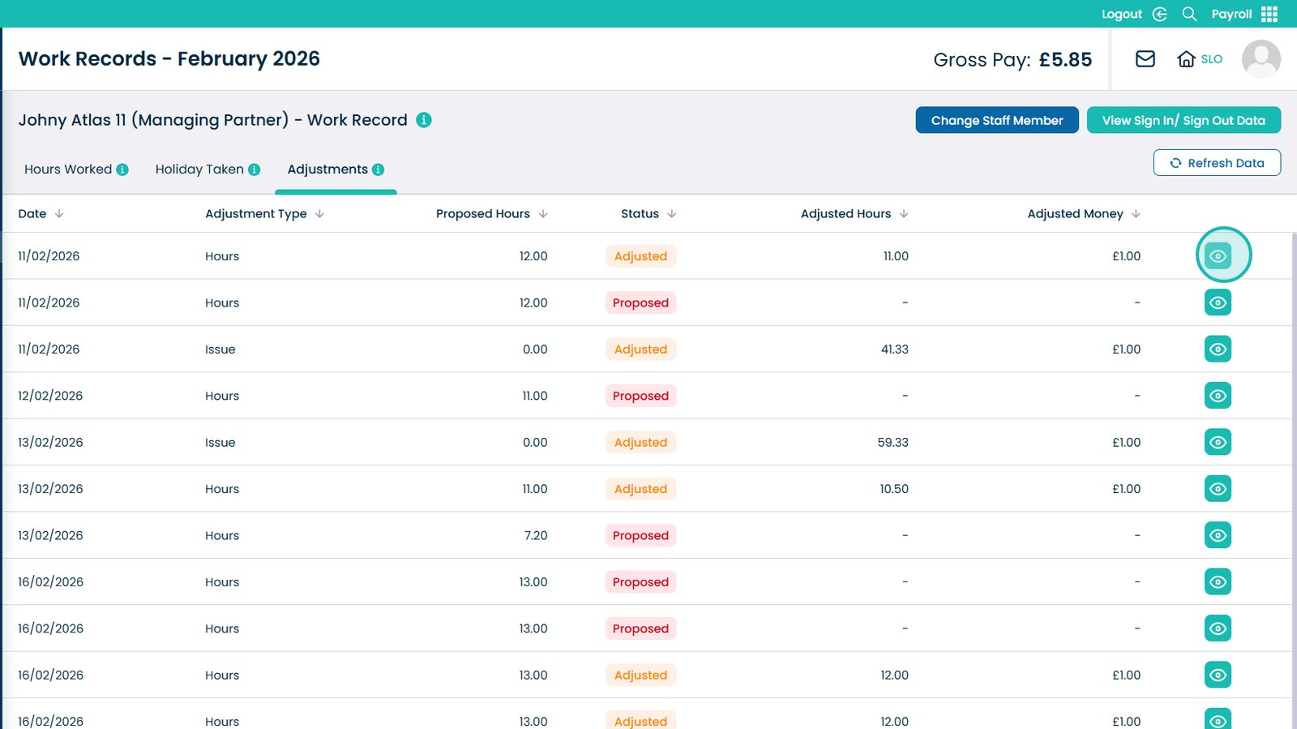Image resolution: width=1297 pixels, height=729 pixels.
Task: Switch to the Holiday Taken tab
Action: coord(199,169)
